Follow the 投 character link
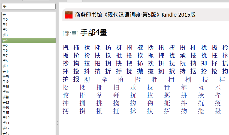The height and width of the screenshot is (135, 229). [x=76, y=71]
